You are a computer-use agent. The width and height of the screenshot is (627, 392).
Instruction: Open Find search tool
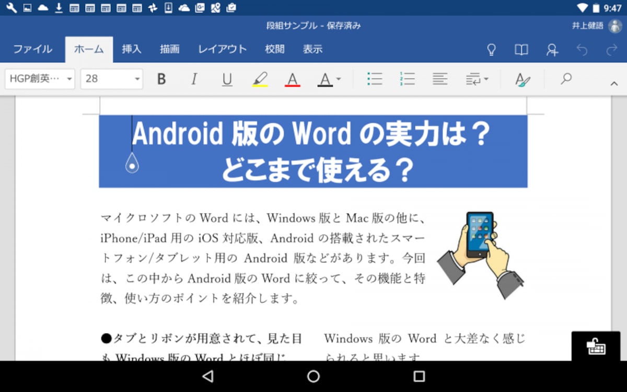point(566,78)
